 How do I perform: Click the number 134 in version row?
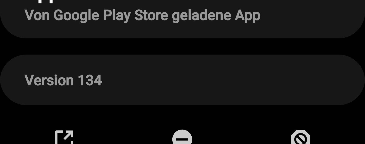pyautogui.click(x=90, y=80)
